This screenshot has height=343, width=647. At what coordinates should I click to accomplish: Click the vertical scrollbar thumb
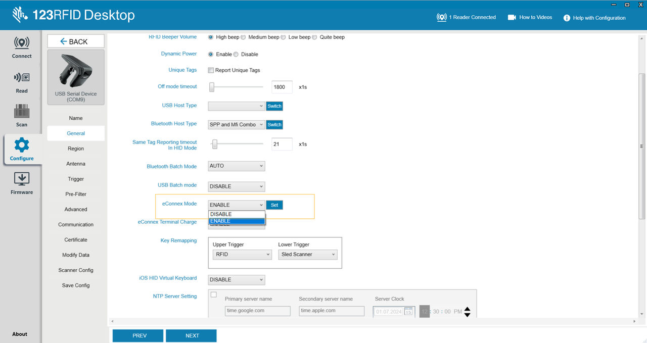(642, 146)
